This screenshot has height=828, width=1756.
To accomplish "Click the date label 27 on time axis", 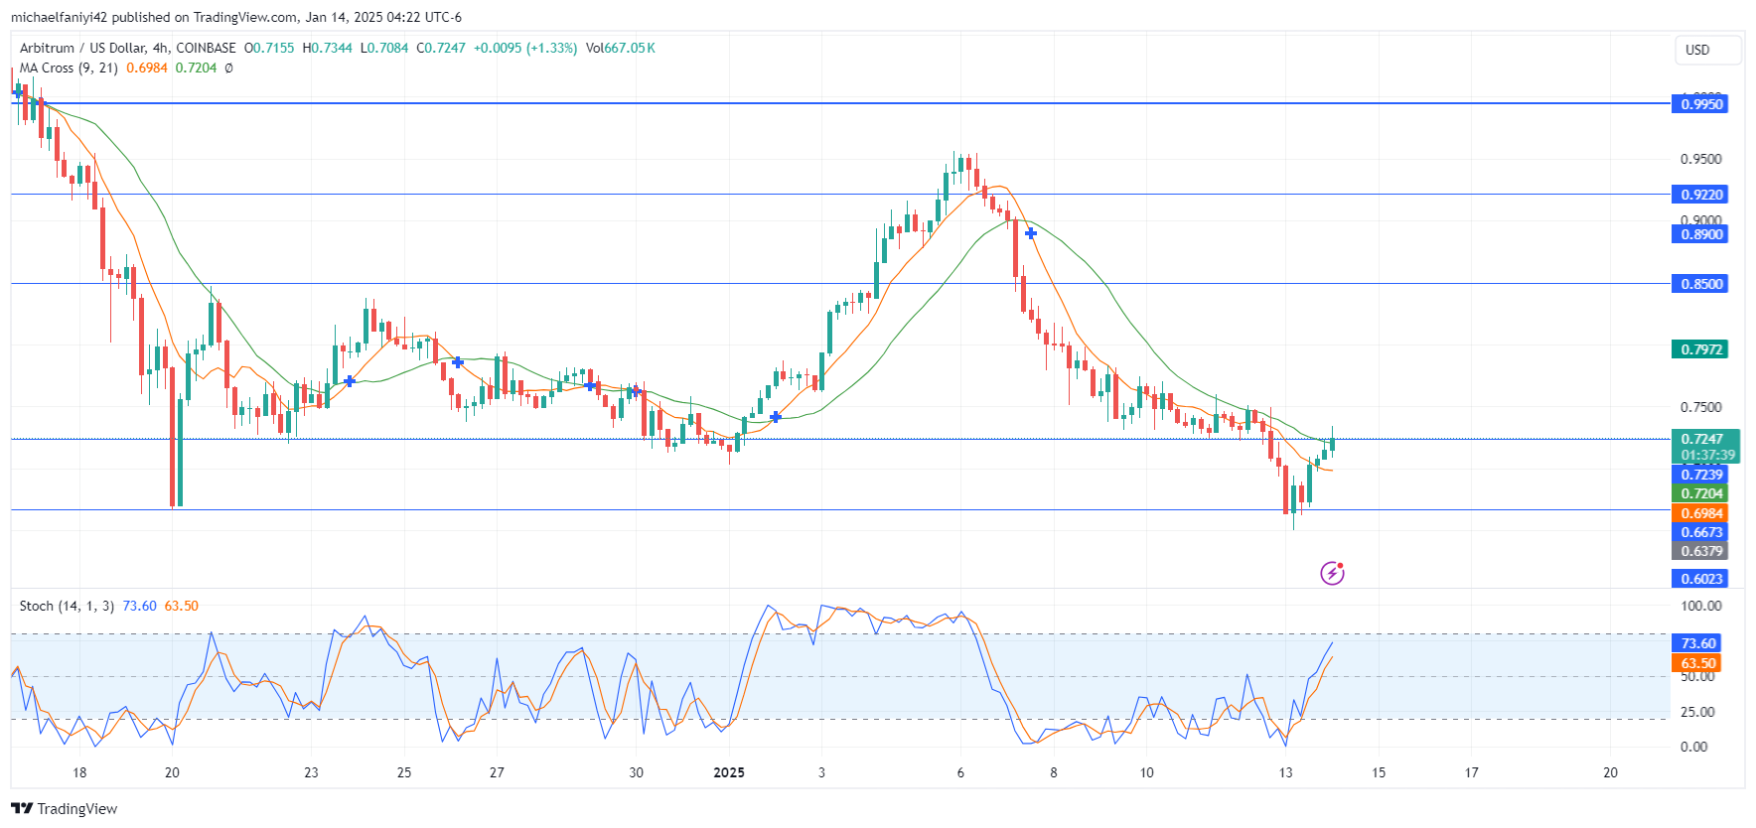I will pos(497,772).
